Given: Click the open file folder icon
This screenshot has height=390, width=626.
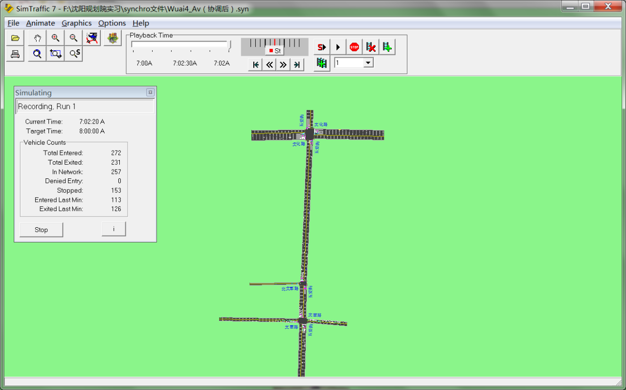Looking at the screenshot, I should click(x=15, y=38).
